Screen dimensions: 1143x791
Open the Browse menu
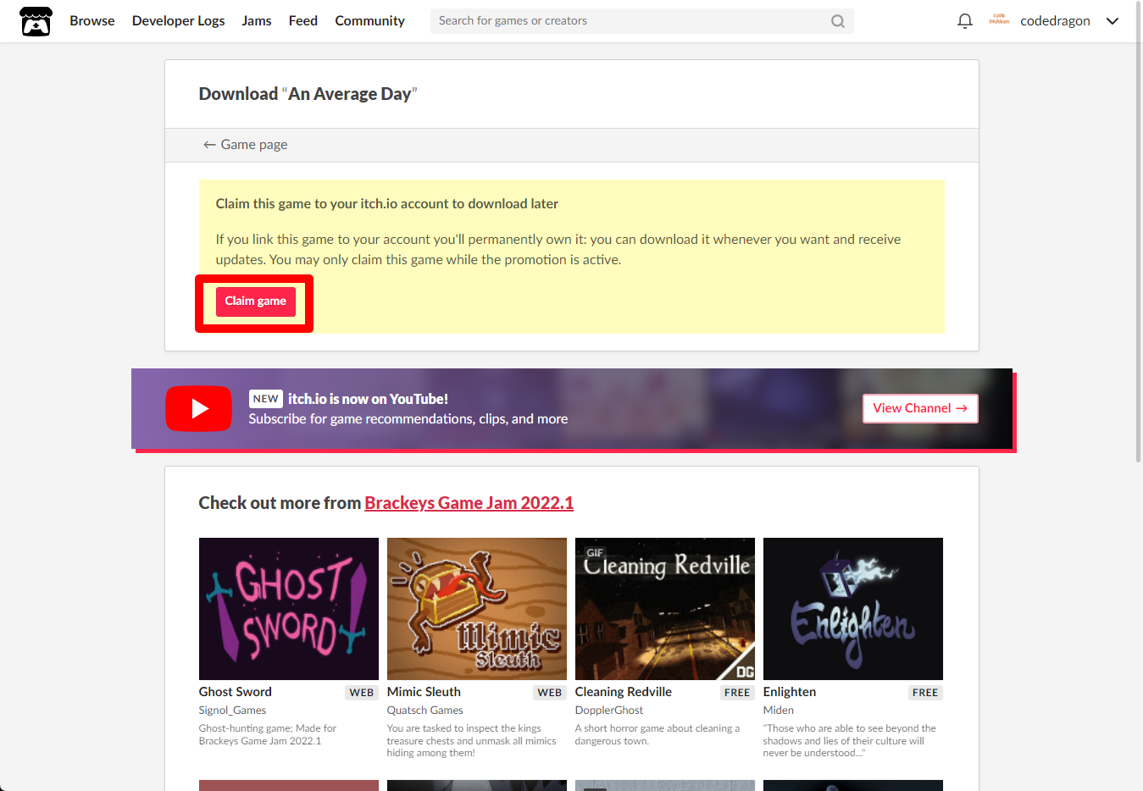[92, 21]
